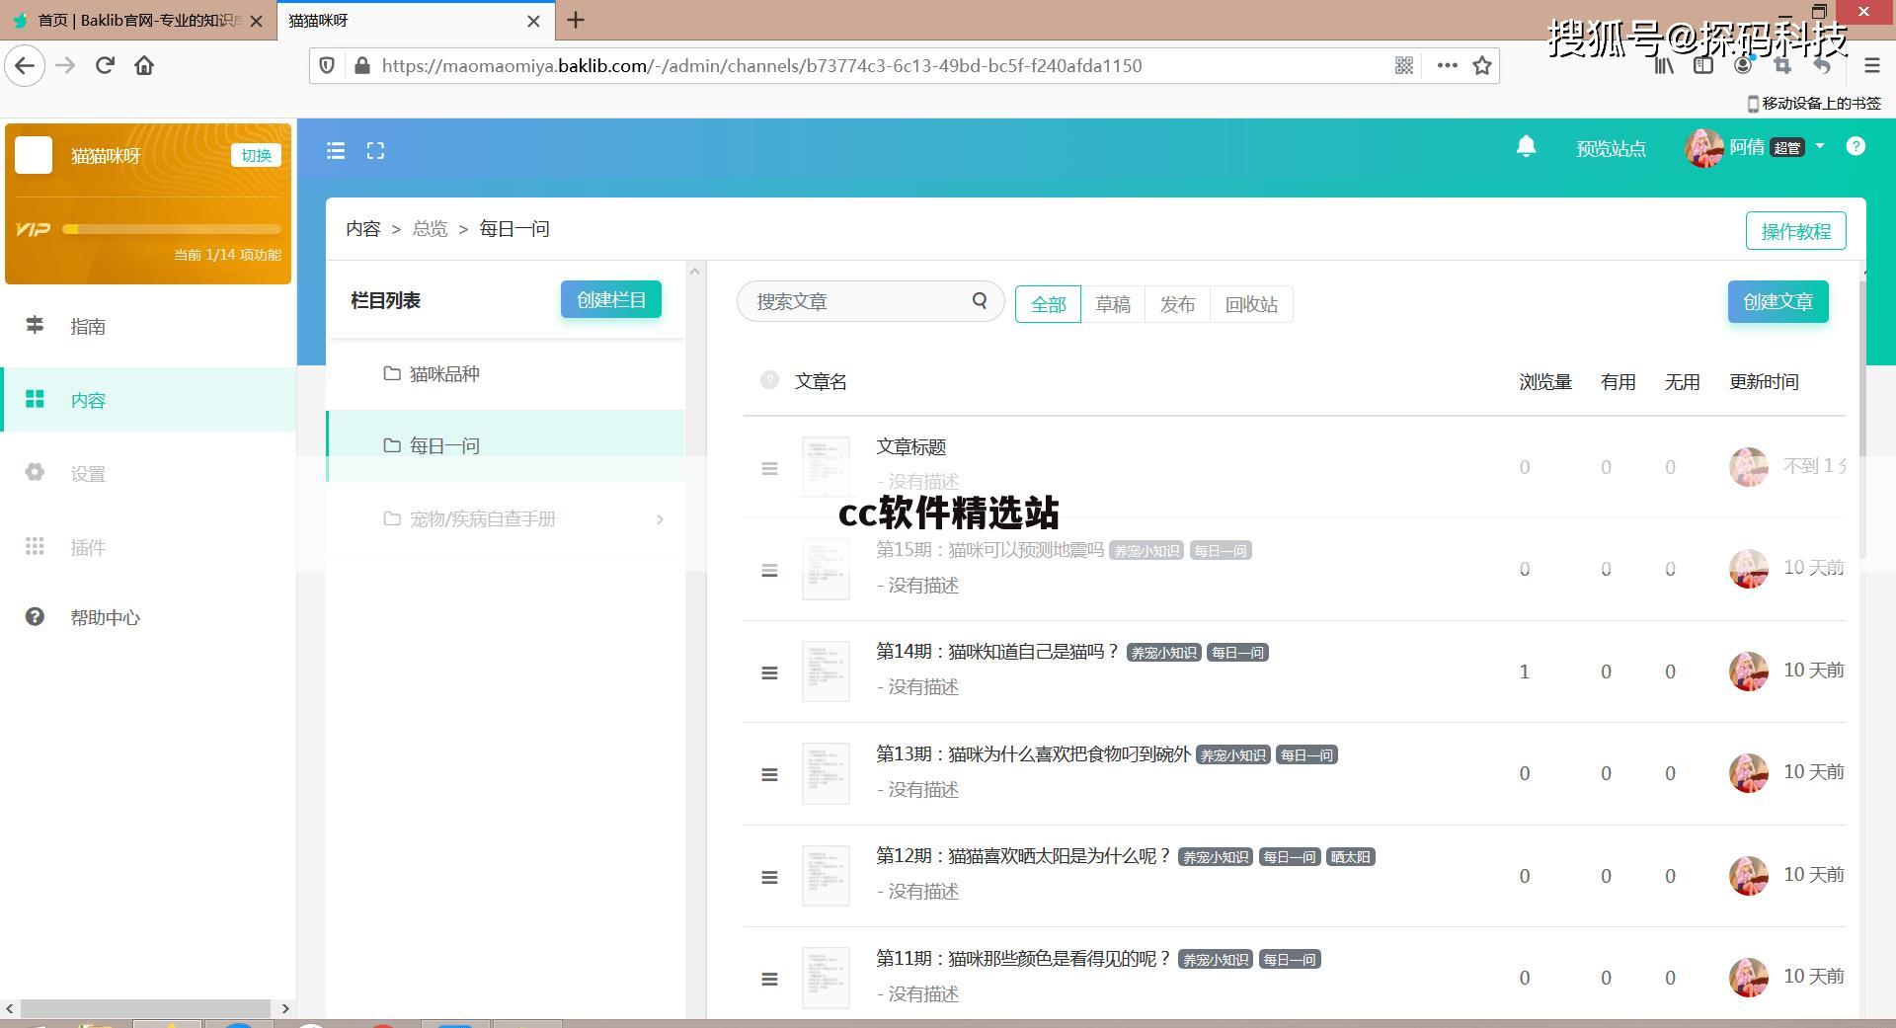1896x1028 pixels.
Task: Click drag handle of 第13期 article row
Action: pos(769,775)
